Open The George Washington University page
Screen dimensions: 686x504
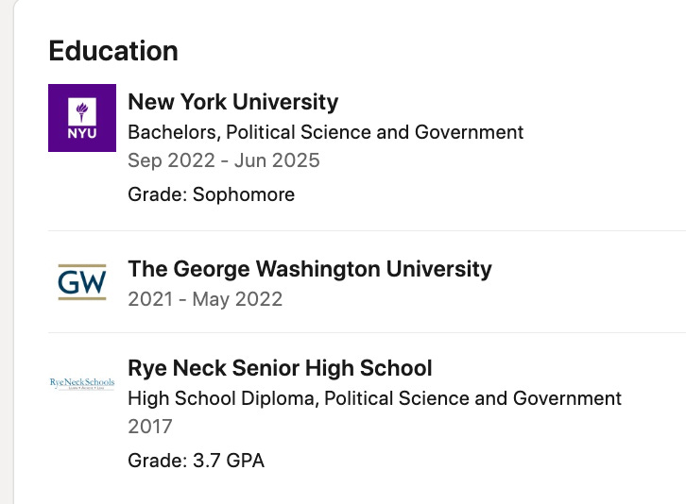pos(309,269)
